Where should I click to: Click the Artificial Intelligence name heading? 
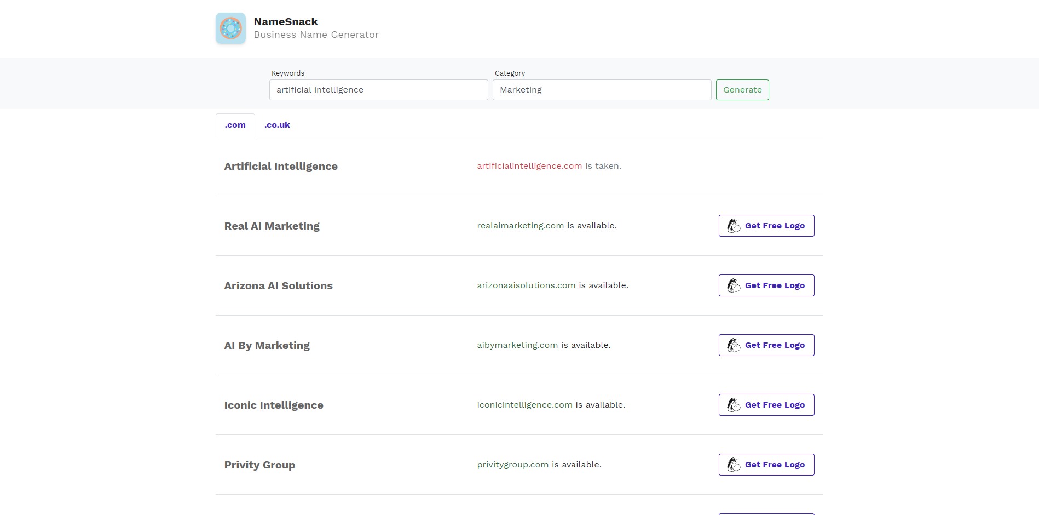point(281,167)
